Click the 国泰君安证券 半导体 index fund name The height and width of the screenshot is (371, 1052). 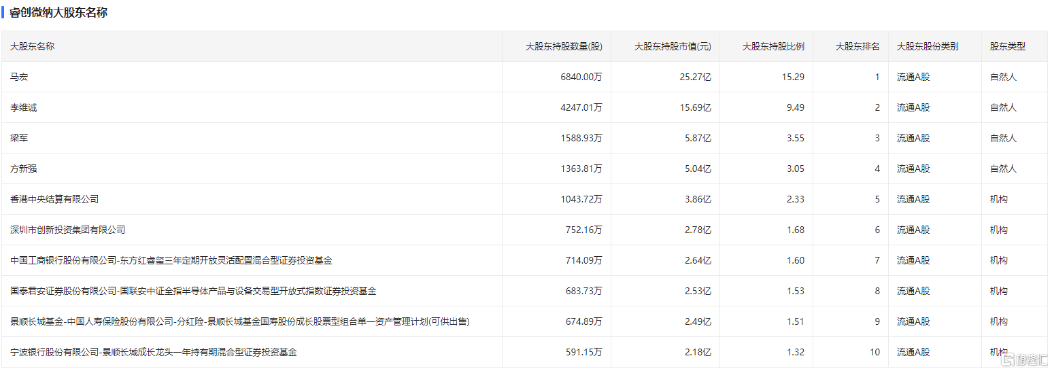click(193, 291)
